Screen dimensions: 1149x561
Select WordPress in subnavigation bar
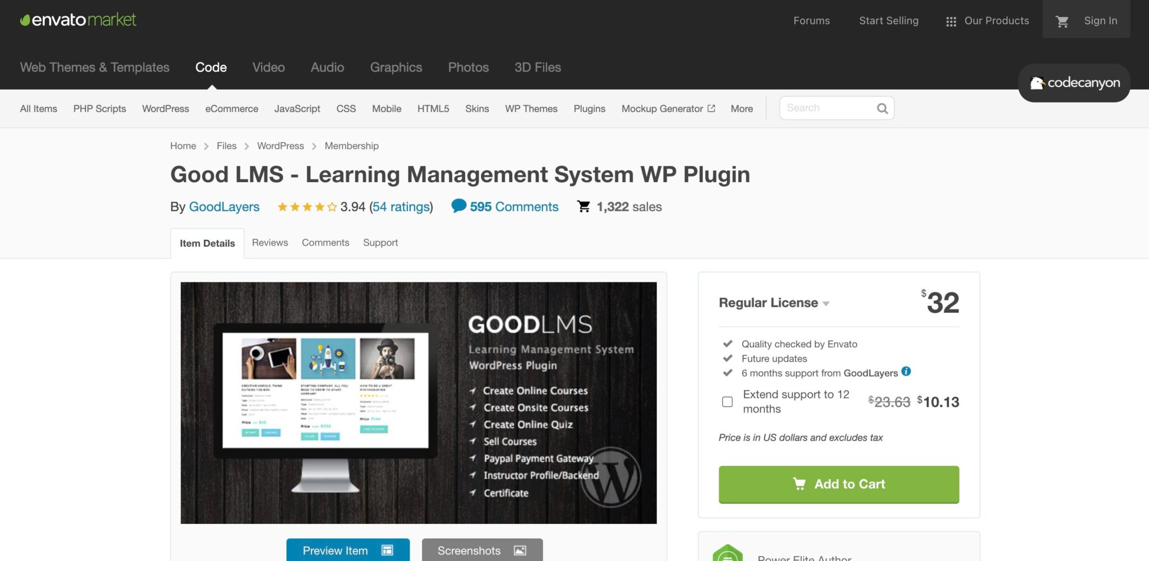(x=166, y=109)
